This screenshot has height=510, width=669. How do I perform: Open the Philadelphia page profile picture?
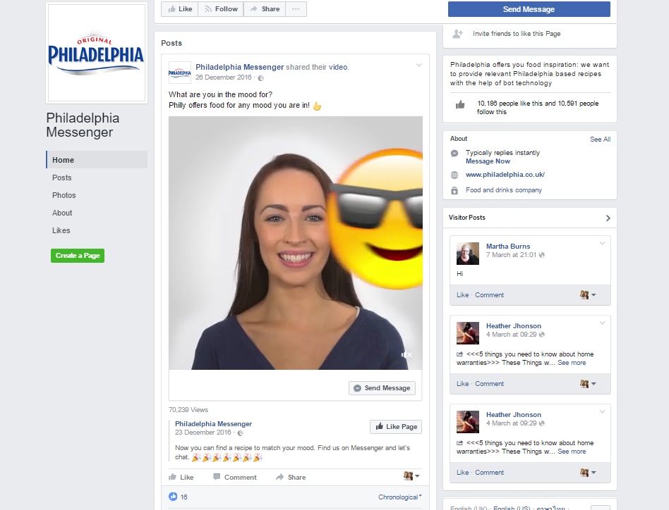[x=97, y=53]
